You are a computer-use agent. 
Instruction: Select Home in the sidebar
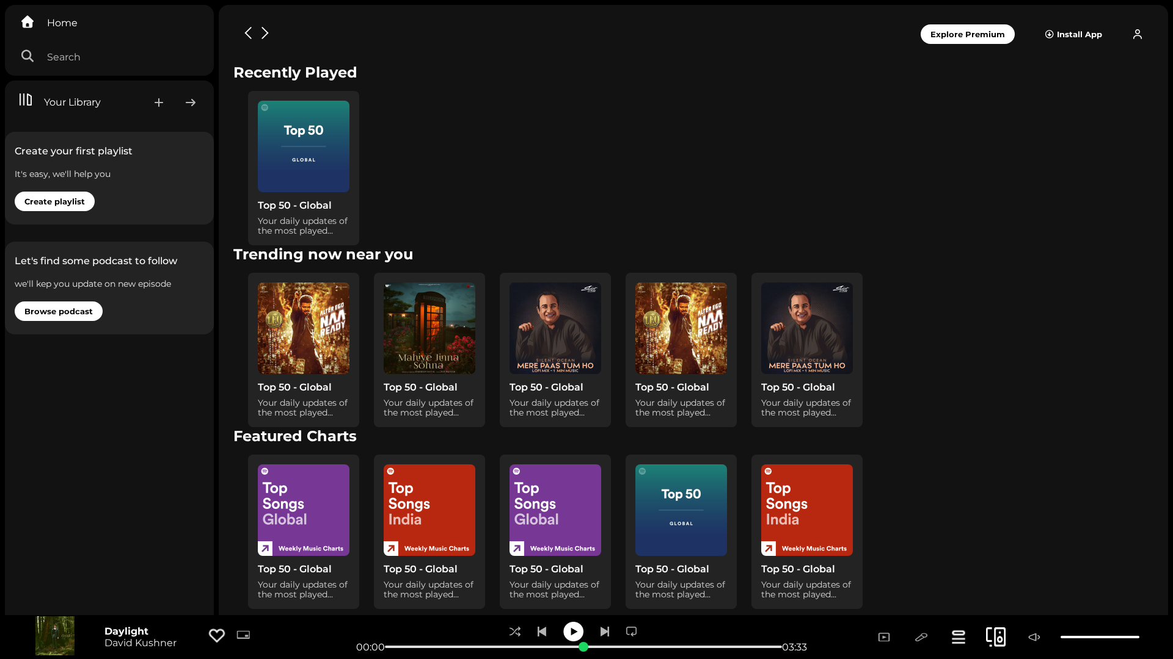62,23
